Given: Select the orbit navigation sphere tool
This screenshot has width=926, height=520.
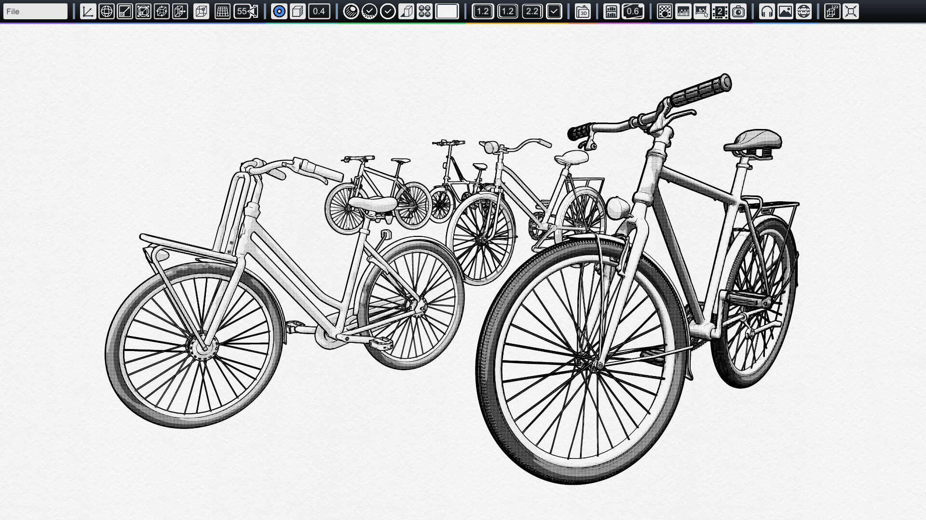Looking at the screenshot, I should click(x=107, y=11).
